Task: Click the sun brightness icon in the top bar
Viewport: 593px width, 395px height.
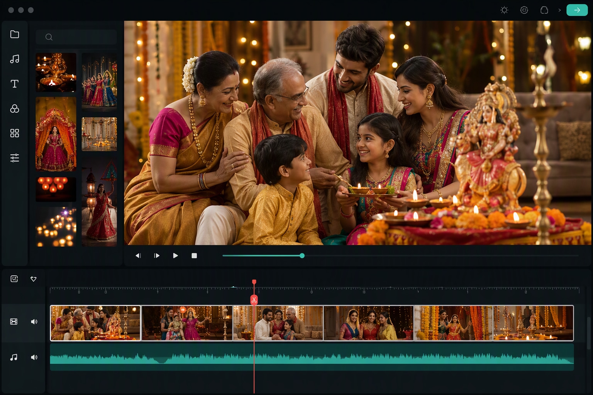Action: click(x=504, y=10)
